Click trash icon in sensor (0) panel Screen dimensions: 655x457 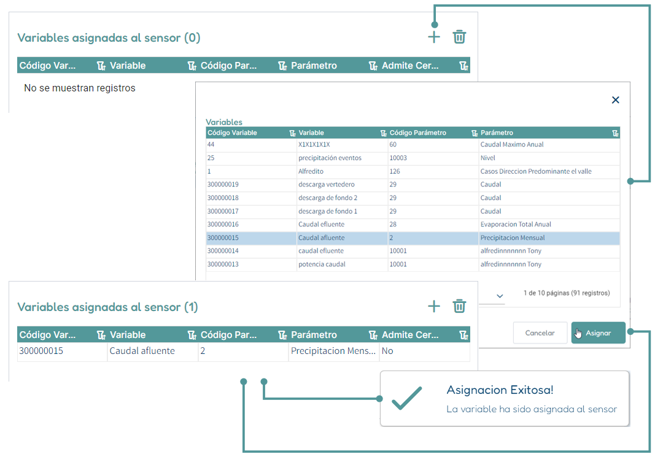point(459,37)
